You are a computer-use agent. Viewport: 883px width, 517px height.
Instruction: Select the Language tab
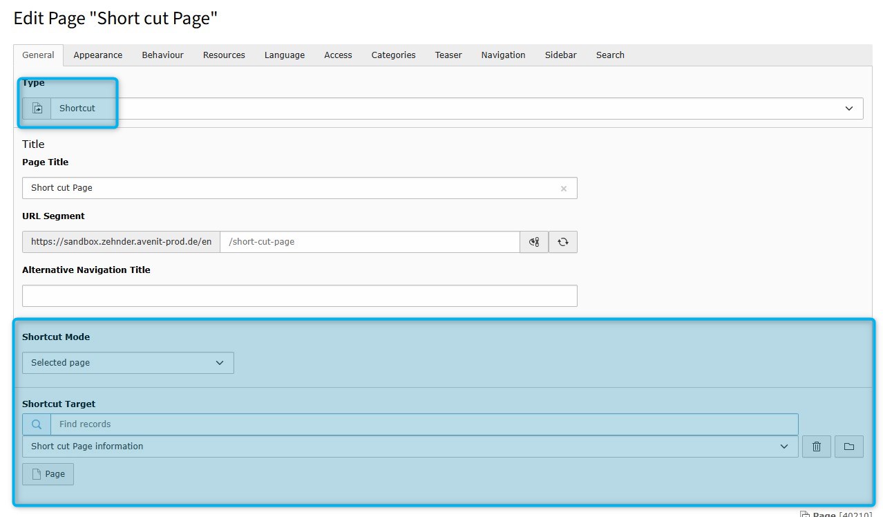(x=284, y=55)
